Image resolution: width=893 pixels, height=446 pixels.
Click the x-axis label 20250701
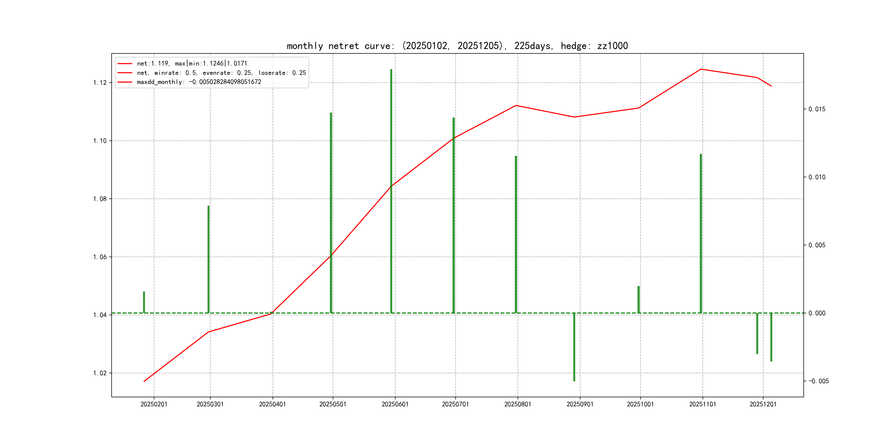point(455,404)
